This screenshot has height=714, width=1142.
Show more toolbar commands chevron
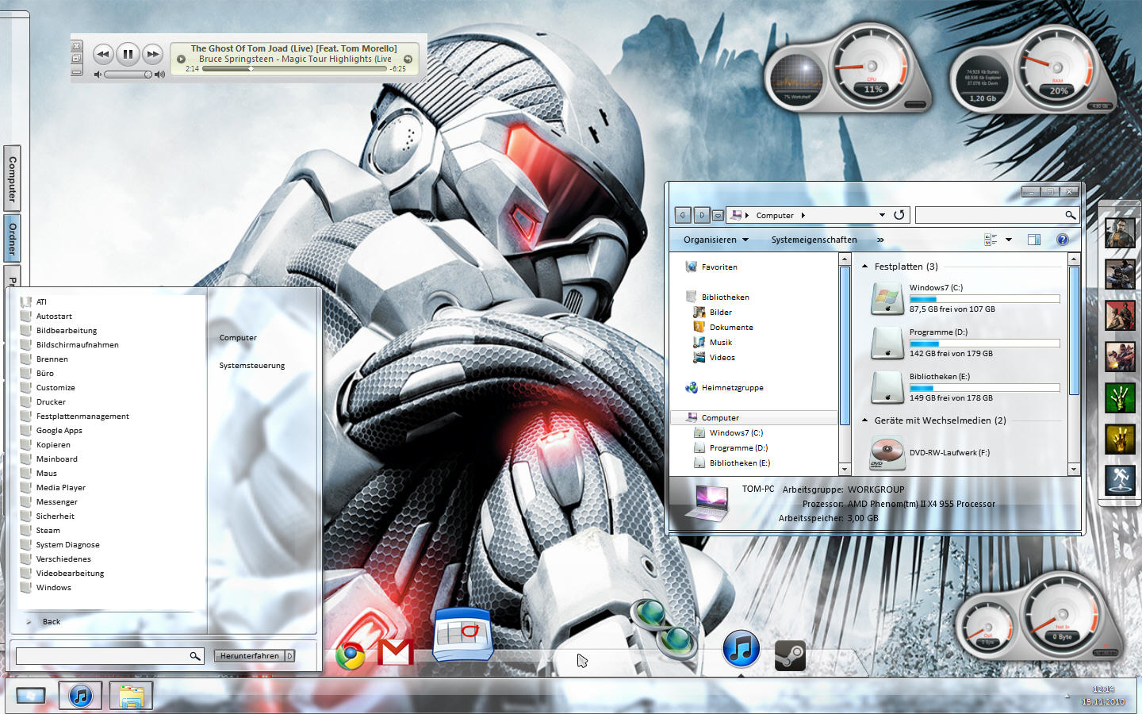click(x=880, y=240)
